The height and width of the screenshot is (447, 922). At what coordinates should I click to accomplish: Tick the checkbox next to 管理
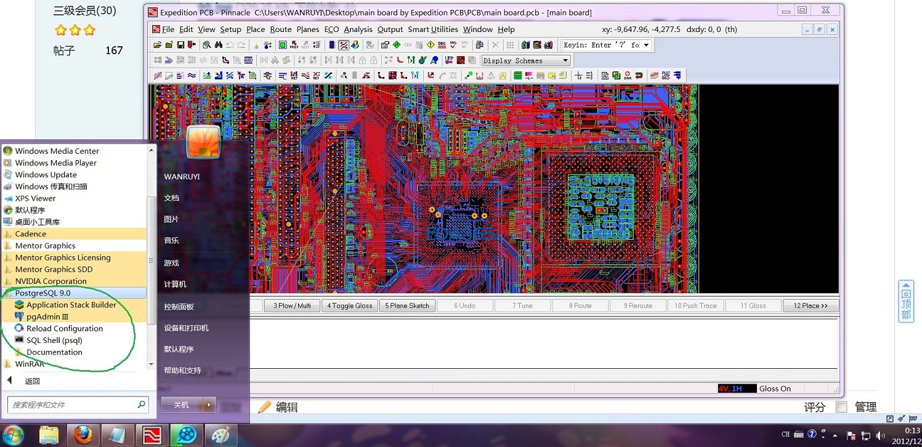[x=841, y=407]
